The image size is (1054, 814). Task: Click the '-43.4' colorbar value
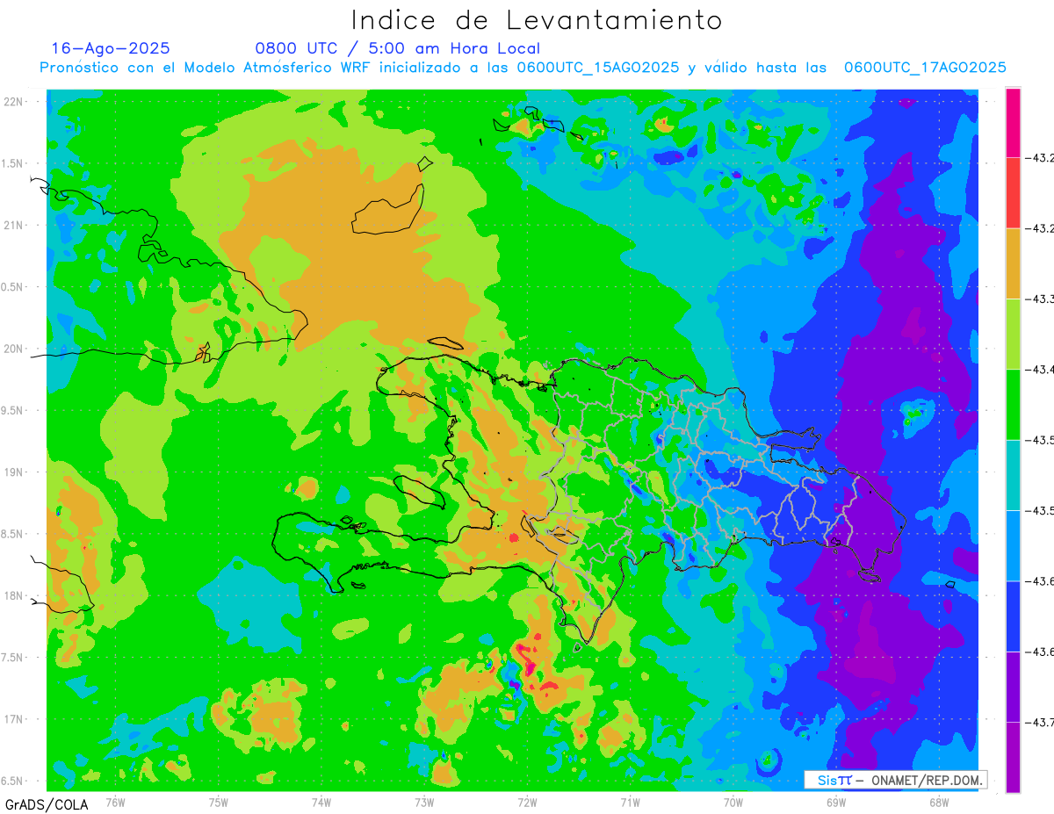pos(1040,370)
